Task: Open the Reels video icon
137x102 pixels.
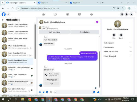Action: (x=67, y=14)
